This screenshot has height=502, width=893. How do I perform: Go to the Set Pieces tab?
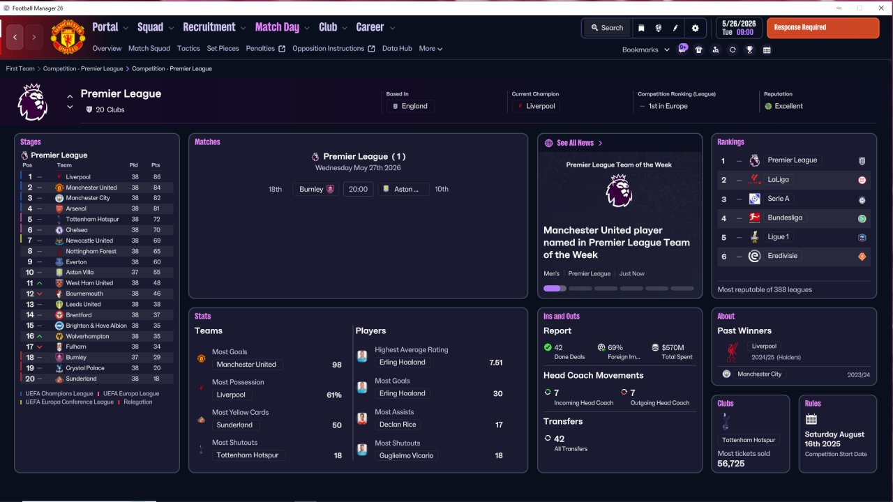click(x=223, y=49)
